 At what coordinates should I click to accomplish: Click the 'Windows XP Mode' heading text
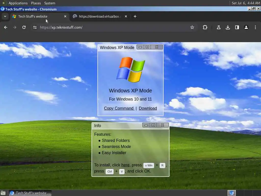tap(130, 91)
